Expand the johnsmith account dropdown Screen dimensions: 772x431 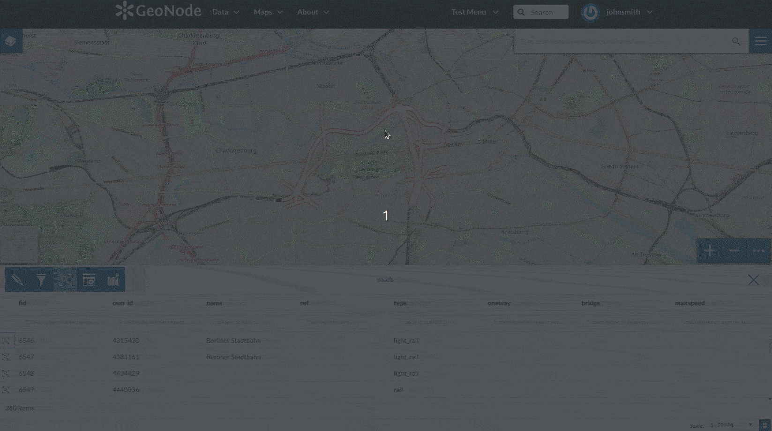click(x=629, y=12)
